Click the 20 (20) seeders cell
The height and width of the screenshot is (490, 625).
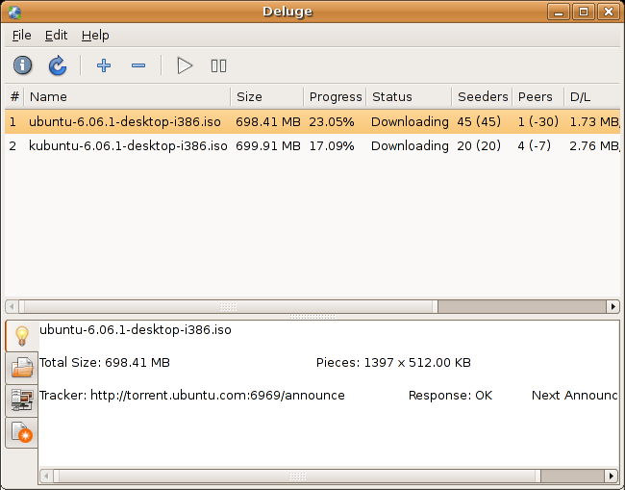[479, 146]
